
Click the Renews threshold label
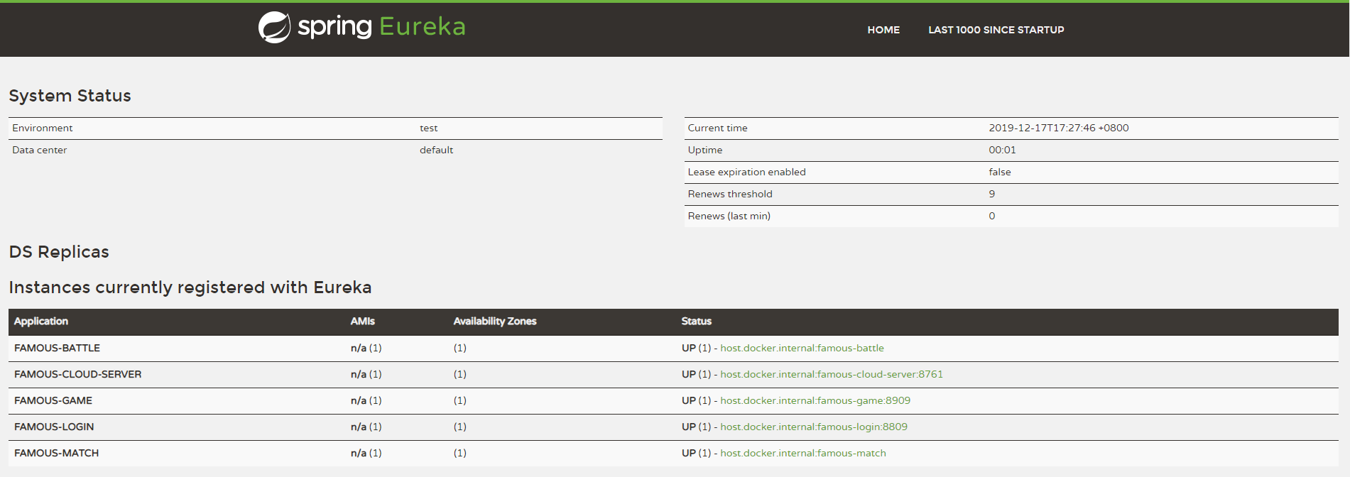click(x=729, y=194)
